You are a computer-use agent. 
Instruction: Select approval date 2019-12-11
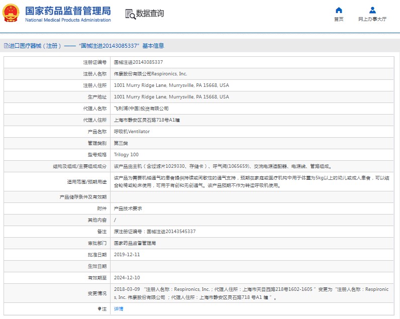pos(127,255)
